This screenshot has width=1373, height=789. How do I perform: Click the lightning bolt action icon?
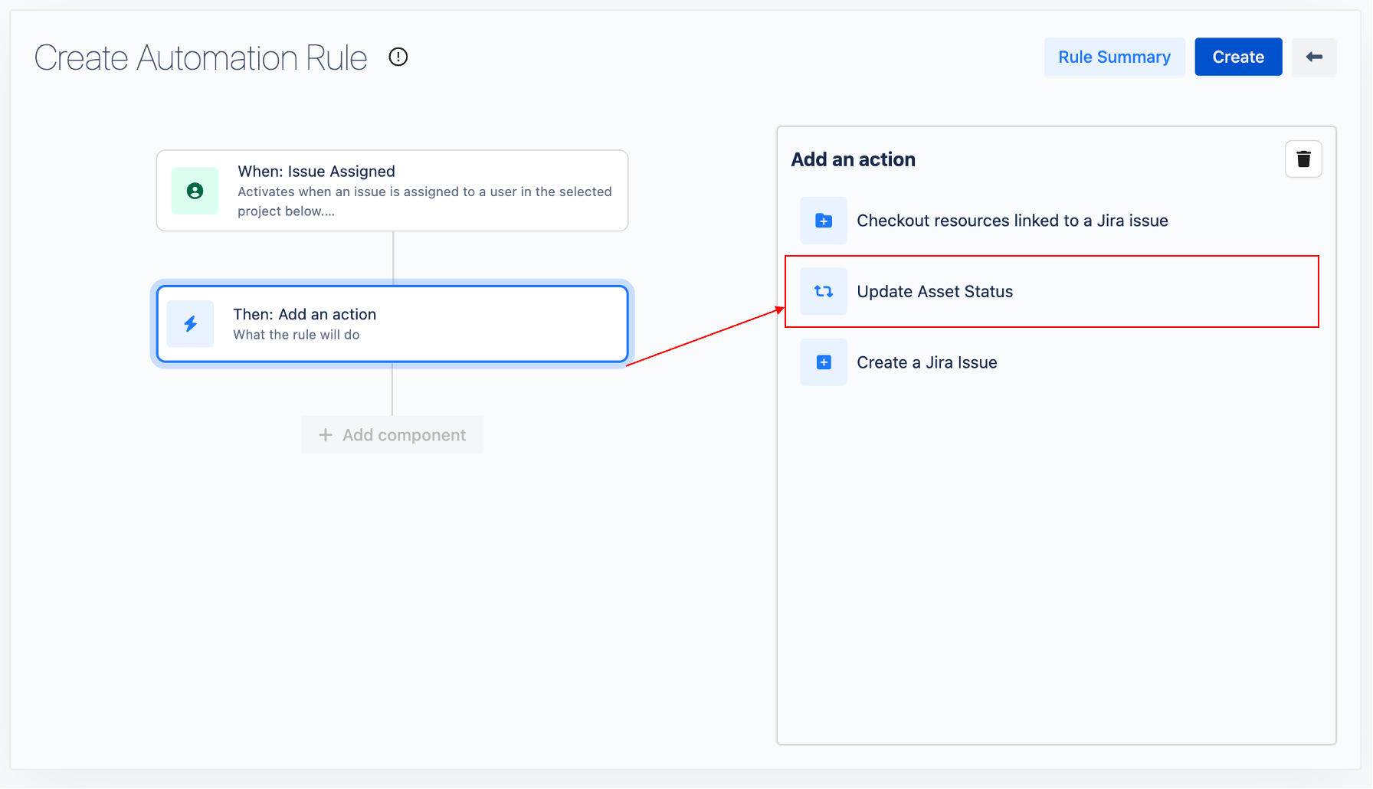tap(190, 324)
